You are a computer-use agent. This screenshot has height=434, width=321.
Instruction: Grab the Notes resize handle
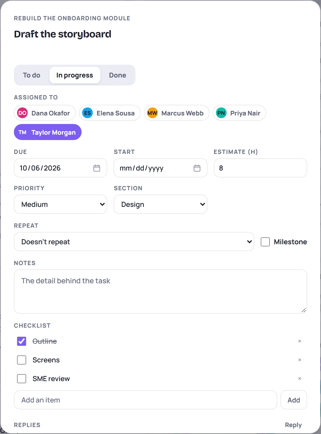(304, 310)
